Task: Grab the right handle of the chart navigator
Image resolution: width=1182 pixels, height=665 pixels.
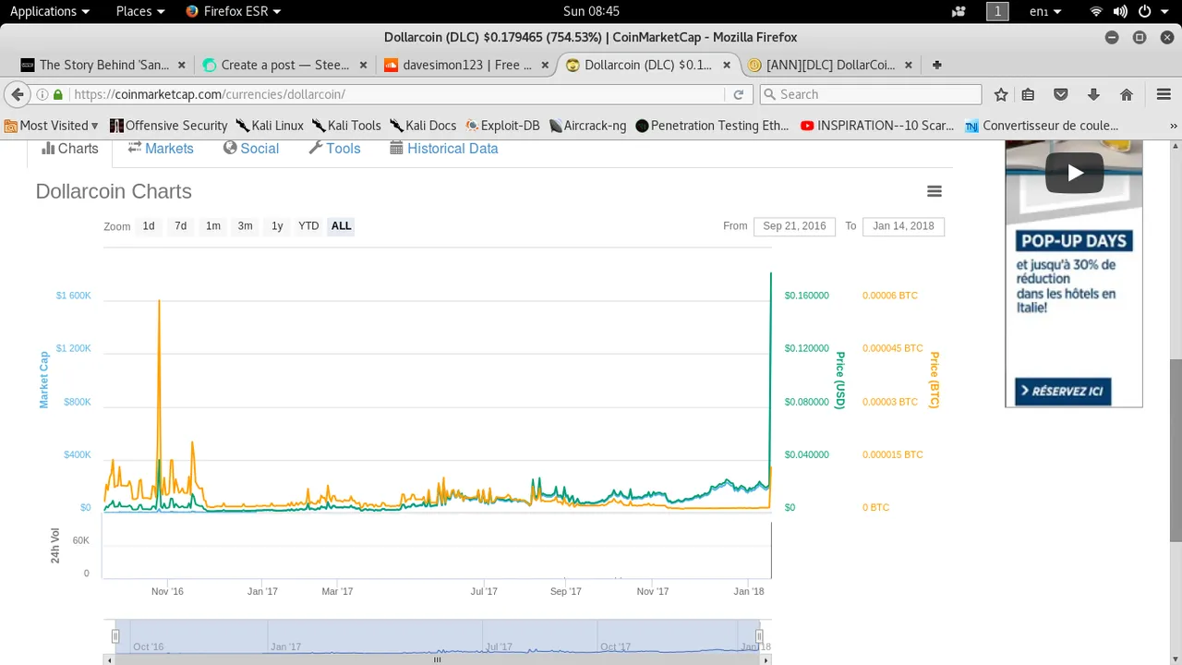Action: (x=759, y=635)
